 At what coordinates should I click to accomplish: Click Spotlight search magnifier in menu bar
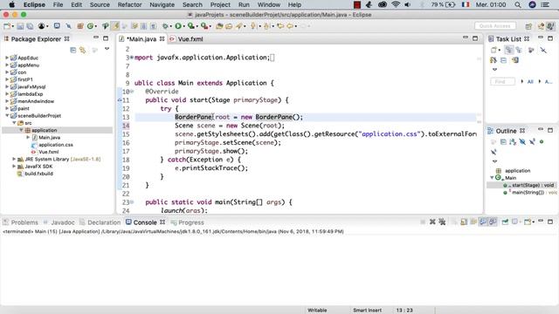pos(518,4)
